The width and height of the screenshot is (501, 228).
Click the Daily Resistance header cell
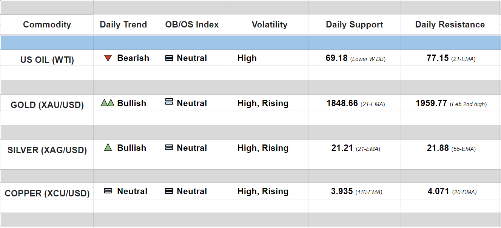point(450,25)
